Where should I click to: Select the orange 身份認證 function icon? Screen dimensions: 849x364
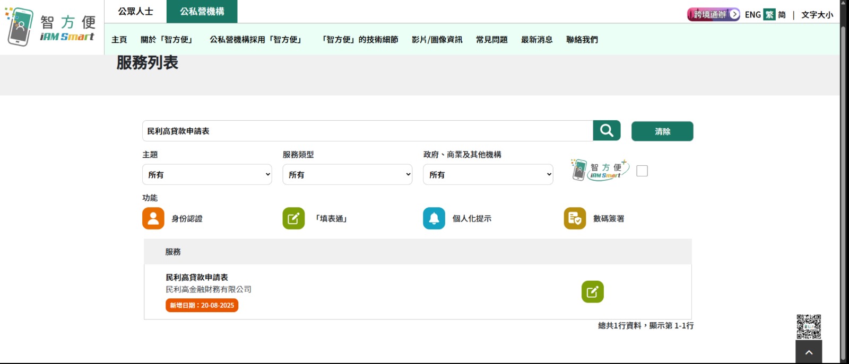click(153, 218)
